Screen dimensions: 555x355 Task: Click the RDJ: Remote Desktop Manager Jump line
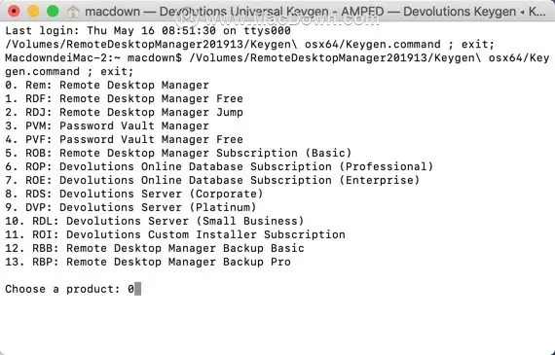[x=124, y=113]
